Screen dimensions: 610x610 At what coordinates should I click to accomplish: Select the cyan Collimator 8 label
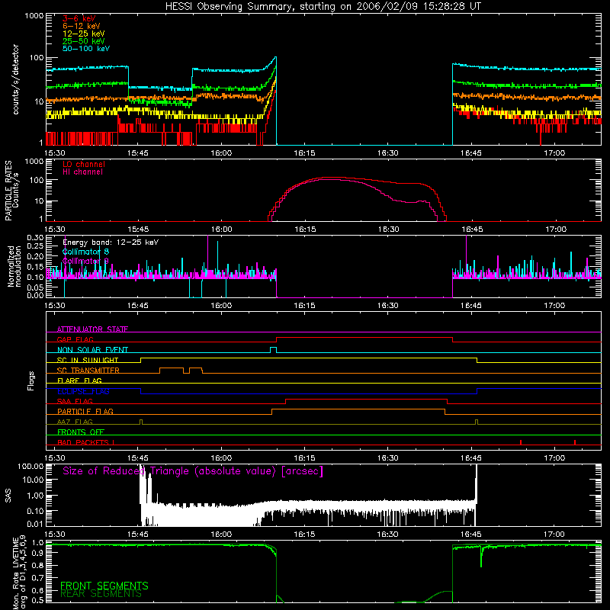pyautogui.click(x=85, y=252)
